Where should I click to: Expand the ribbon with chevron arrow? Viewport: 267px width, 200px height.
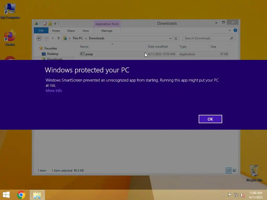pyautogui.click(x=229, y=30)
